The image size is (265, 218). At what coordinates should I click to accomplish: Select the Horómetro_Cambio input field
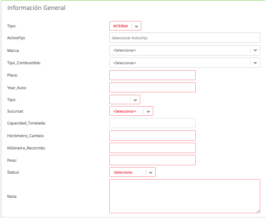click(x=153, y=136)
